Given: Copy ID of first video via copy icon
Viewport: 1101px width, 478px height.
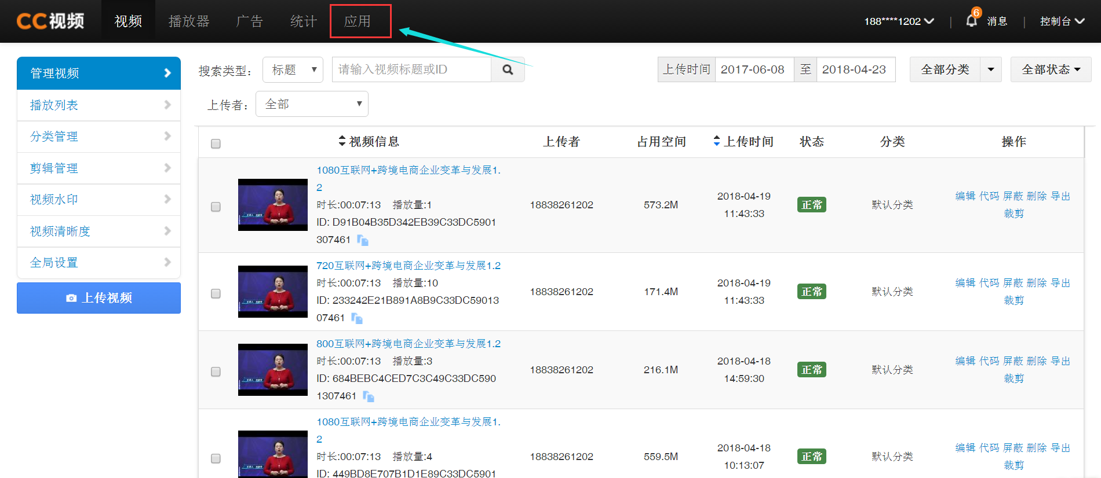Looking at the screenshot, I should [x=363, y=240].
